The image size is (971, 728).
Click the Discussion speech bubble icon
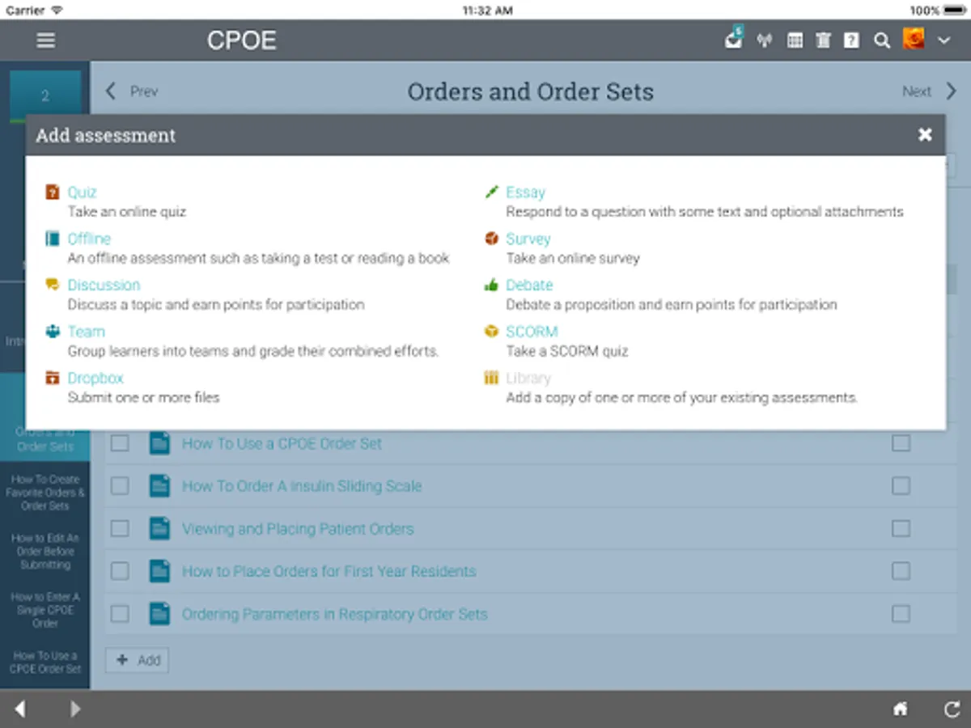pos(53,285)
